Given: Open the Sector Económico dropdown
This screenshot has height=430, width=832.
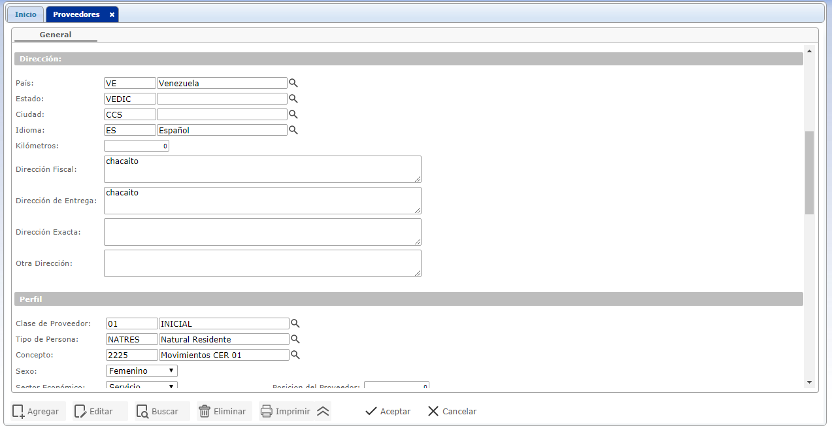Looking at the screenshot, I should tap(141, 386).
